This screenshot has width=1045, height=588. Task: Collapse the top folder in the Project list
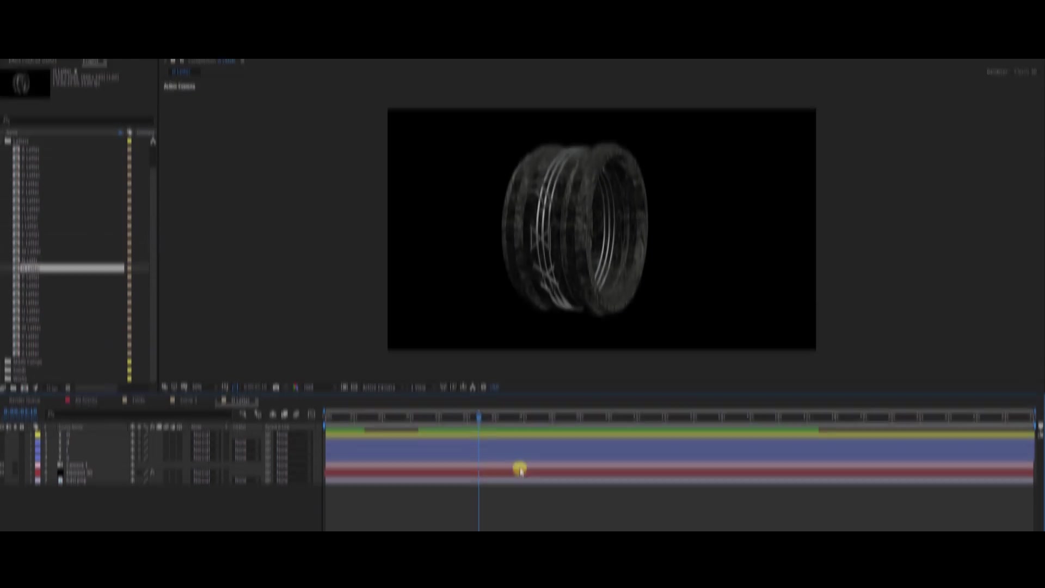8,141
